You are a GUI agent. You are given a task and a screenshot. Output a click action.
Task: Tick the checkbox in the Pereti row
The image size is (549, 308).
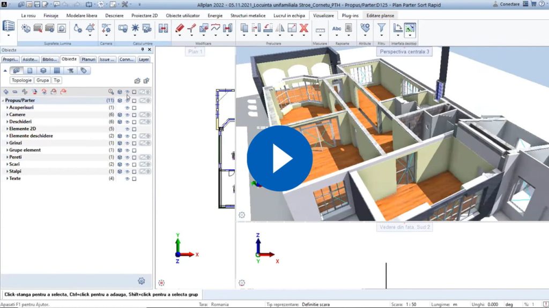134,157
